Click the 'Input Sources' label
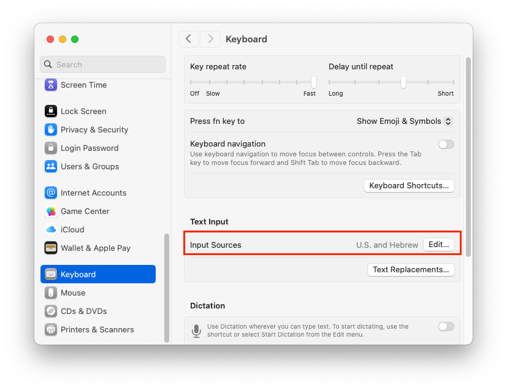 click(216, 245)
